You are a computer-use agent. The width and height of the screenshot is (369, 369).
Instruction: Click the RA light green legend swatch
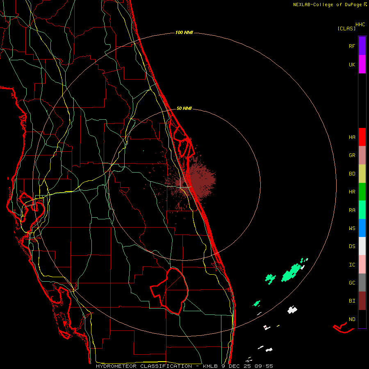click(x=362, y=210)
